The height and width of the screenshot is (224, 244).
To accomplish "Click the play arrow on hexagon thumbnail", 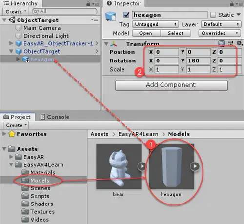I will pyautogui.click(x=195, y=166).
